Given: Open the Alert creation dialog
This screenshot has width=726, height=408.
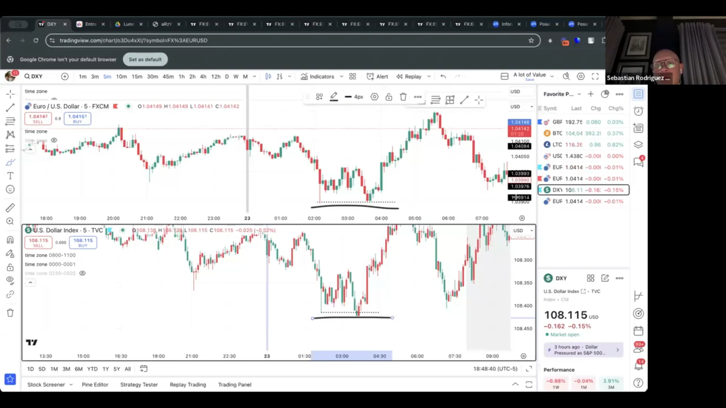Looking at the screenshot, I should point(377,76).
